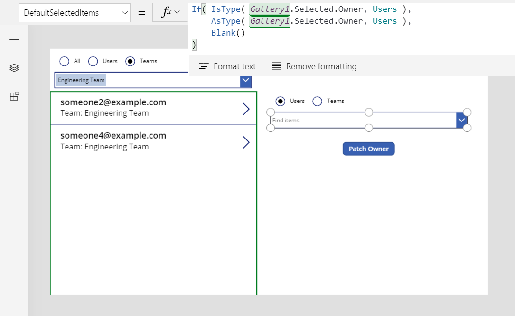Image resolution: width=515 pixels, height=316 pixels.
Task: Select the All radio button
Action: click(65, 61)
